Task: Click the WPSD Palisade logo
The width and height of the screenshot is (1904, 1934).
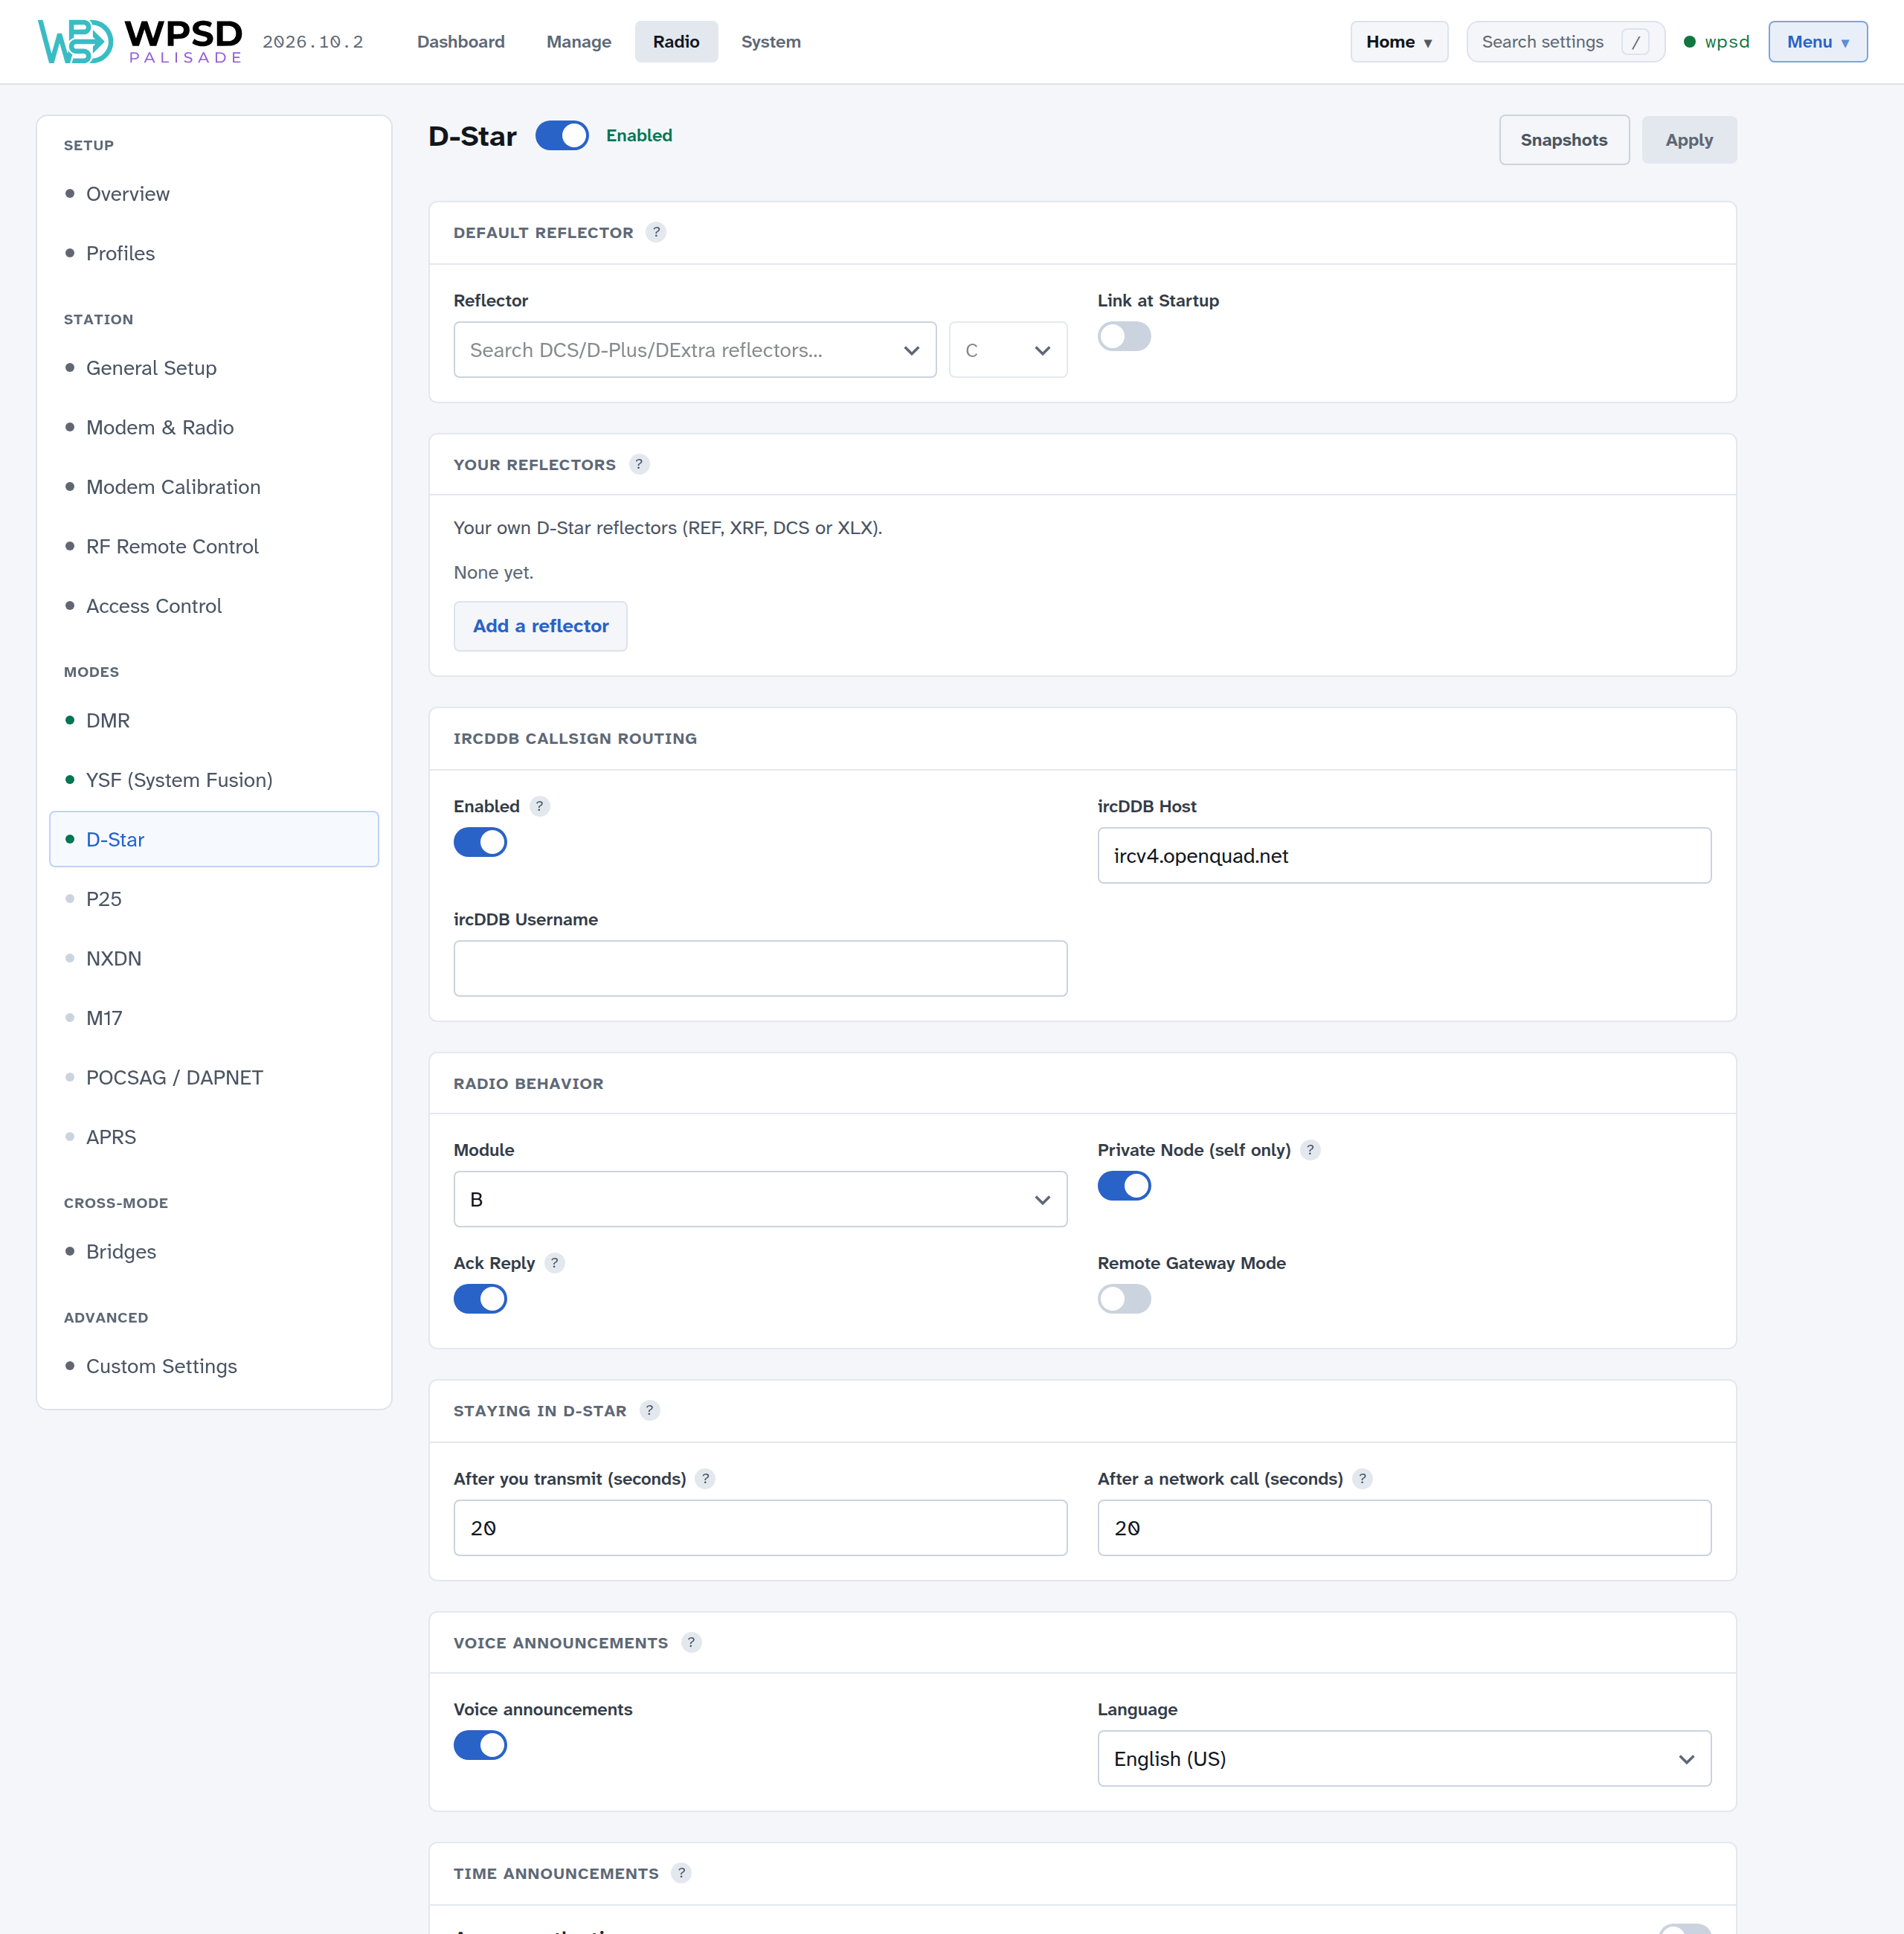Action: (x=140, y=41)
